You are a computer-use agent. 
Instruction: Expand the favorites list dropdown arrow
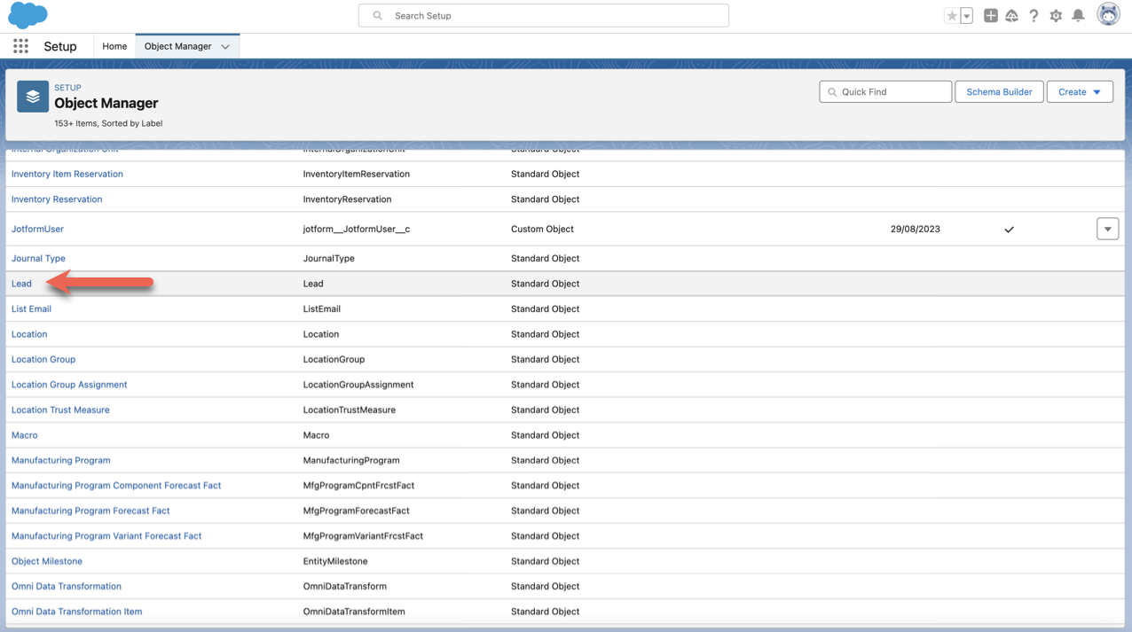coord(967,16)
